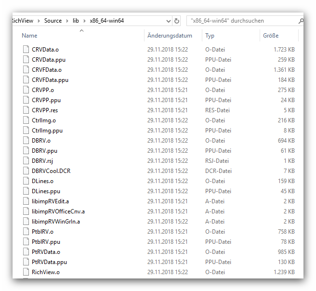Sort files by the Typ column header
Image resolution: width=316 pixels, height=291 pixels.
(210, 36)
